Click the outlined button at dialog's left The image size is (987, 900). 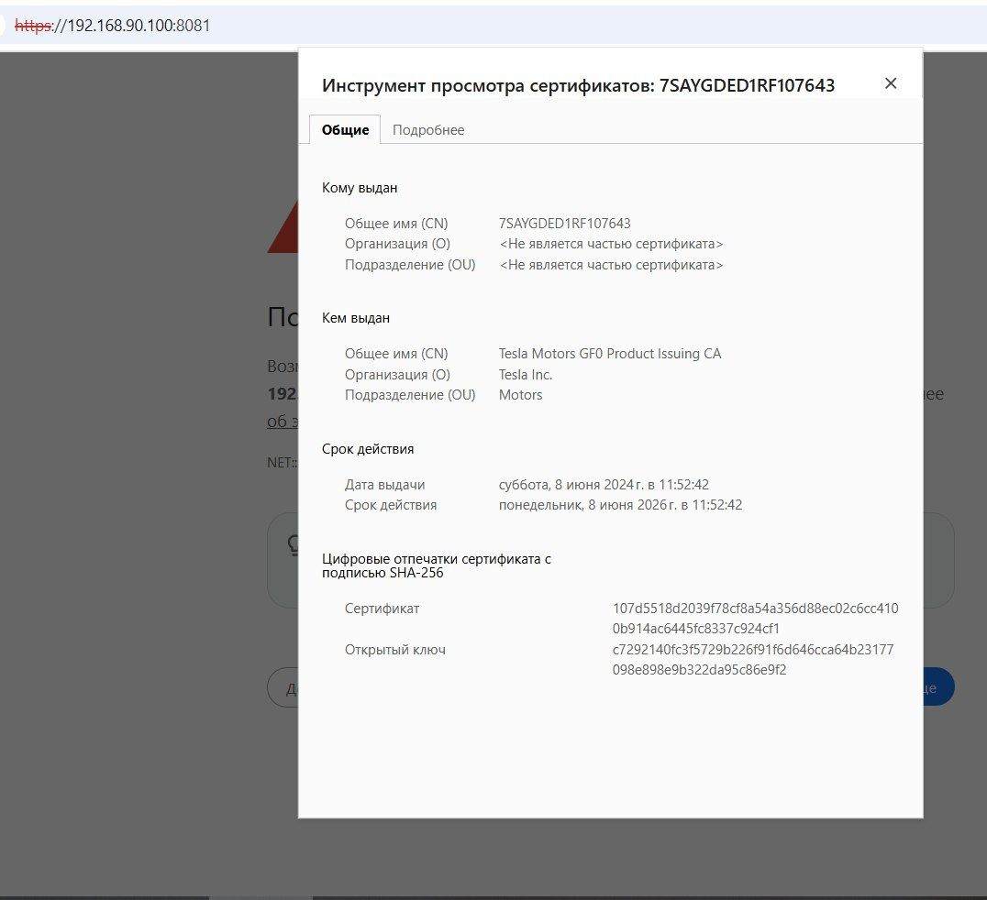283,688
